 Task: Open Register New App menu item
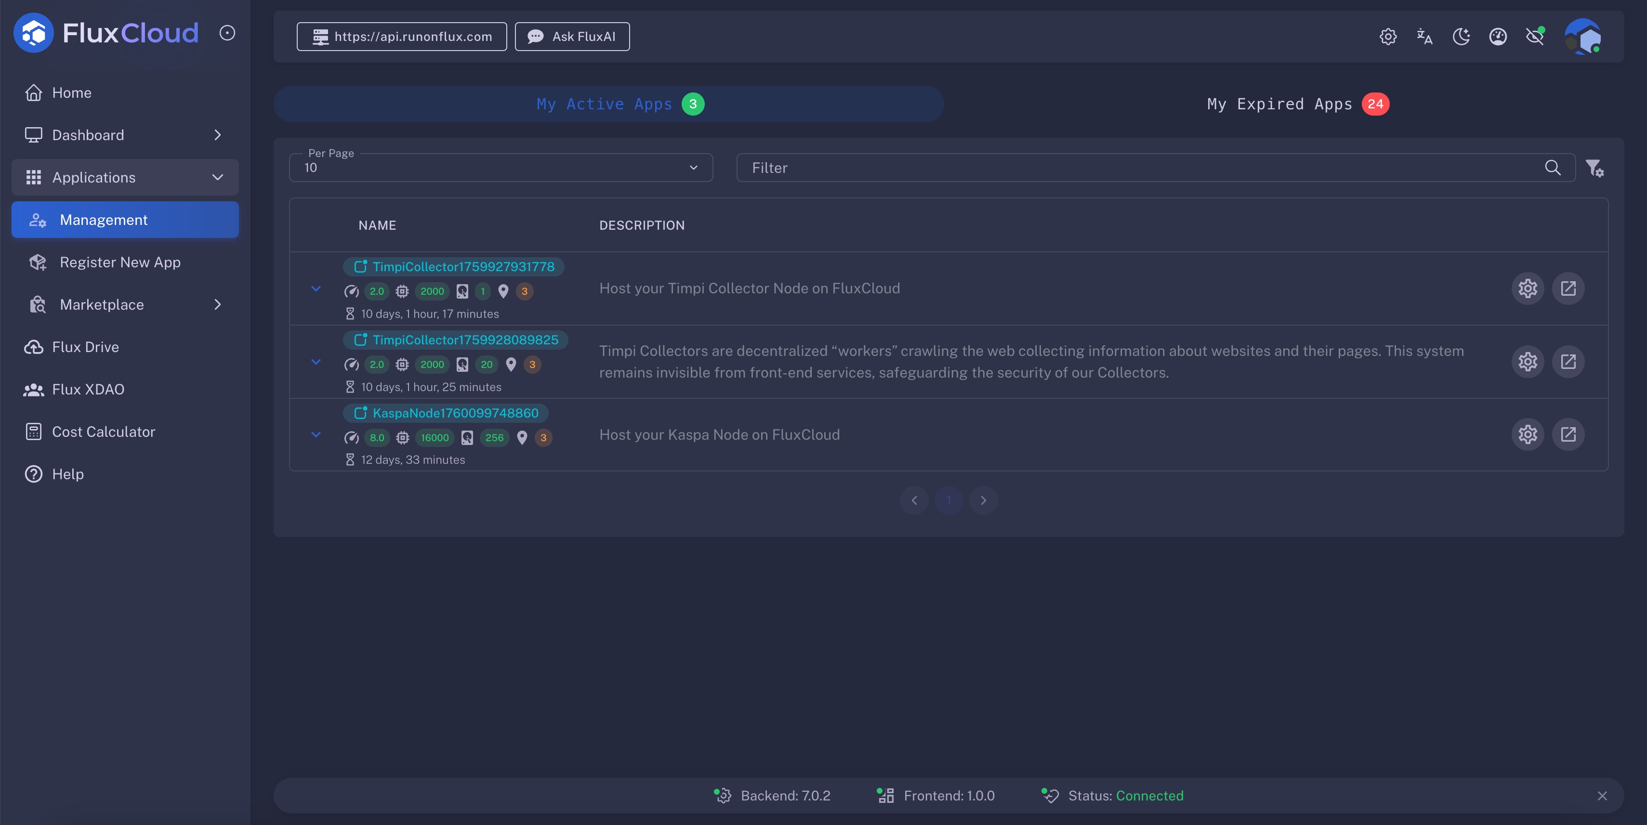click(120, 262)
